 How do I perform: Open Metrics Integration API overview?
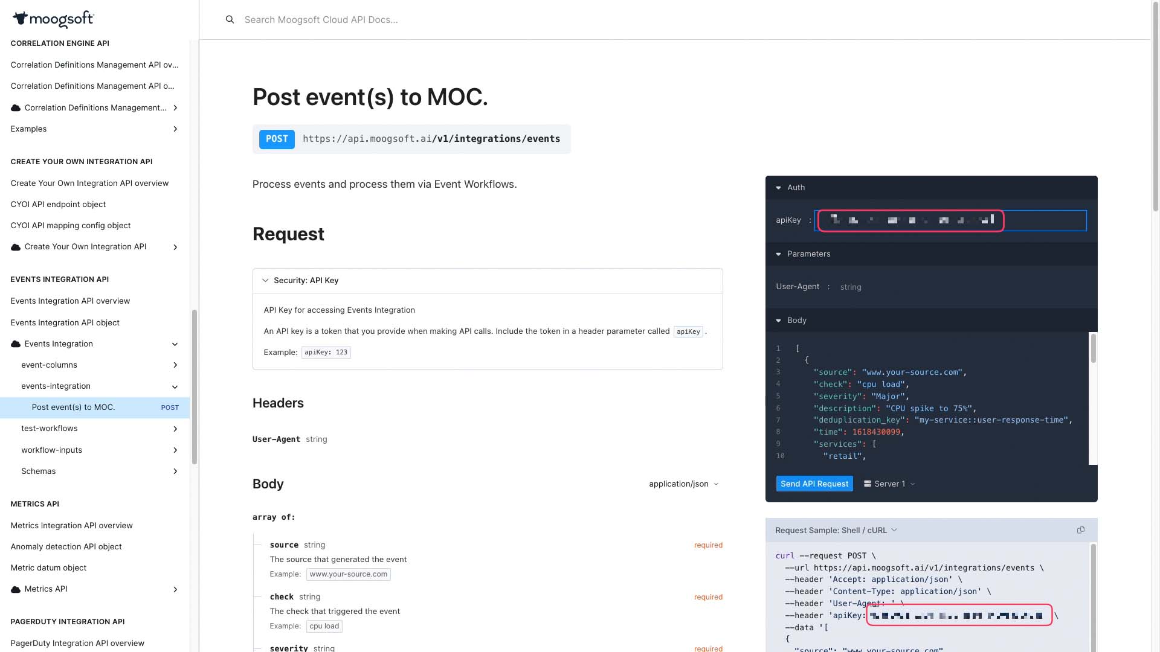(71, 526)
